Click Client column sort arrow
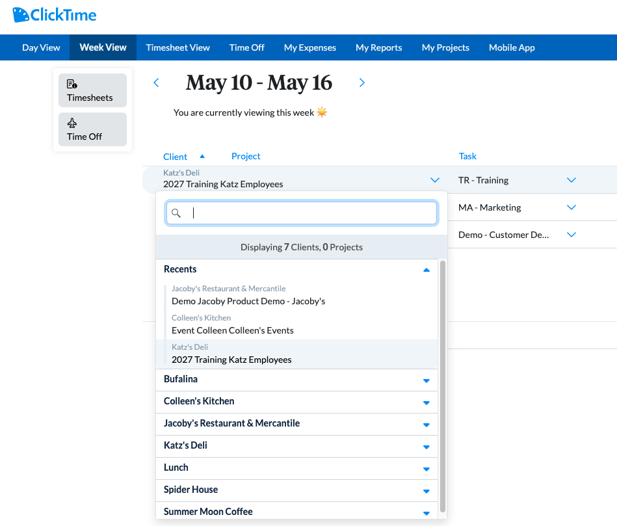Image resolution: width=617 pixels, height=526 pixels. tap(202, 156)
